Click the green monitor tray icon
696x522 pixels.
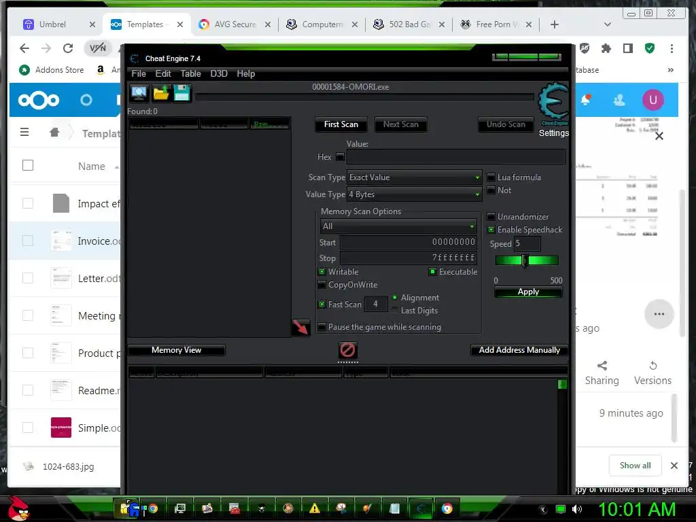(561, 509)
